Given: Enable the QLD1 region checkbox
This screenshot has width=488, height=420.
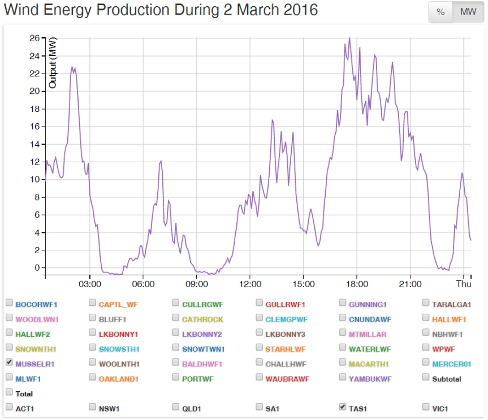Looking at the screenshot, I should coord(176,406).
